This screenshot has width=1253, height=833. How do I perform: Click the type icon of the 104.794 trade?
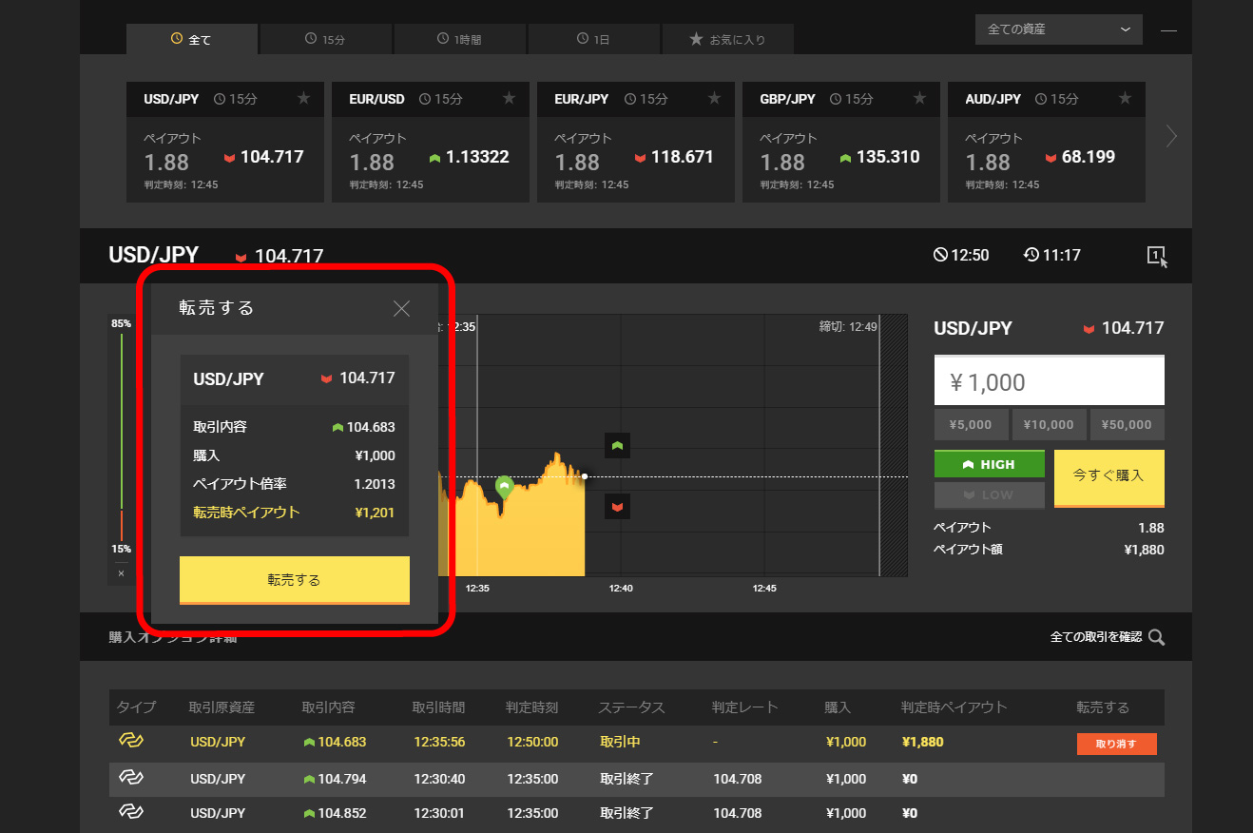click(130, 778)
